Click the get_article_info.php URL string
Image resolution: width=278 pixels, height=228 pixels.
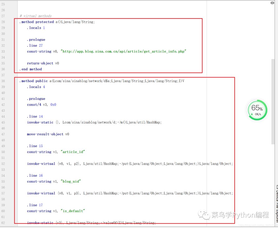coord(123,51)
